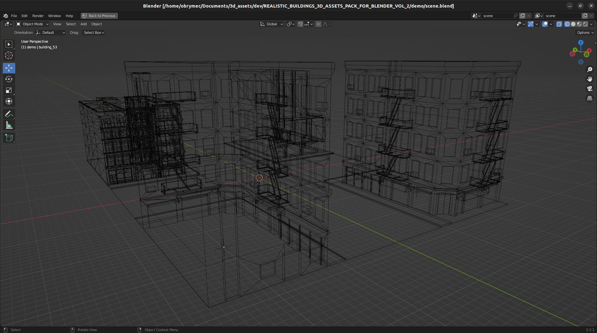Open the gizmo options dropdown
Screen dimensions: 597x333
coord(537,24)
